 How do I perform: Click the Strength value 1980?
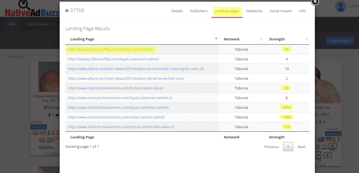pos(286,117)
